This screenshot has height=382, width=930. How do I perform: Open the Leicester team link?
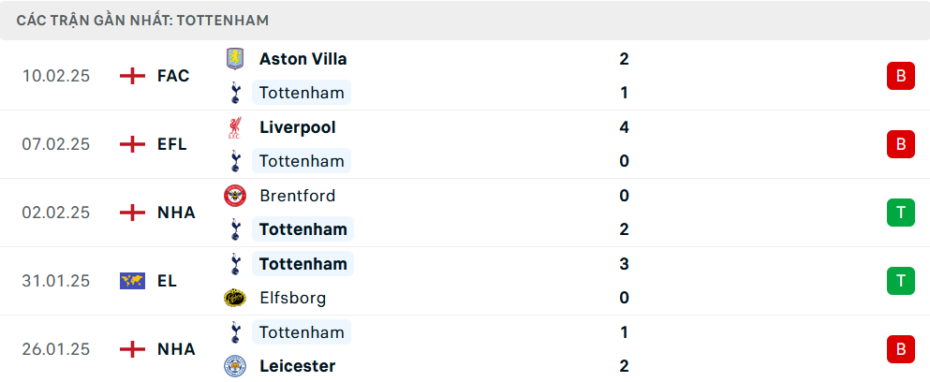point(297,366)
